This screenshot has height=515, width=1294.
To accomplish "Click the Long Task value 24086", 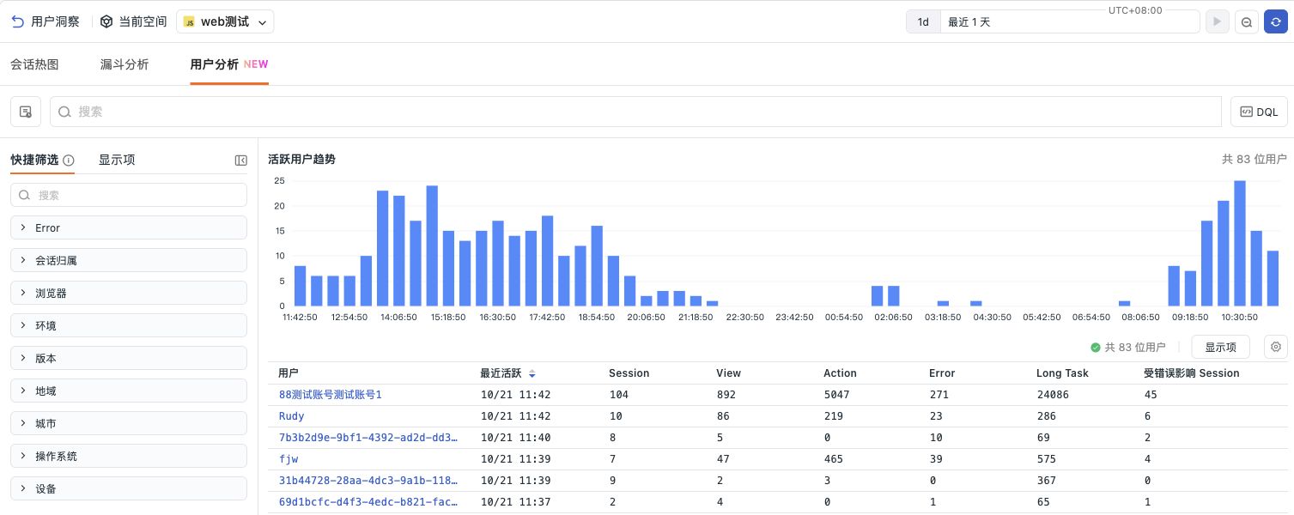I will tap(1053, 395).
